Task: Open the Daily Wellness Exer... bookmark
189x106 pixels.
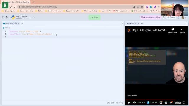Action: coord(140,11)
